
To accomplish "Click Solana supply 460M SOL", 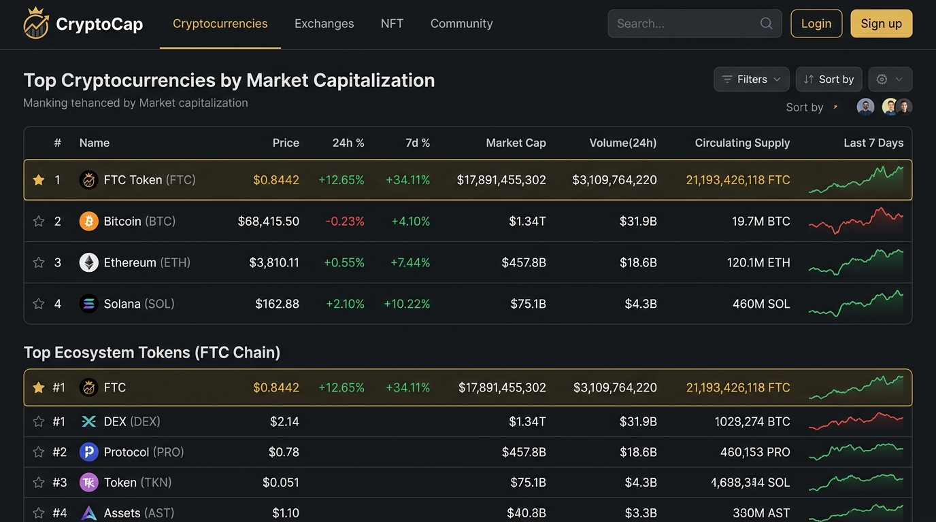I will tap(761, 304).
